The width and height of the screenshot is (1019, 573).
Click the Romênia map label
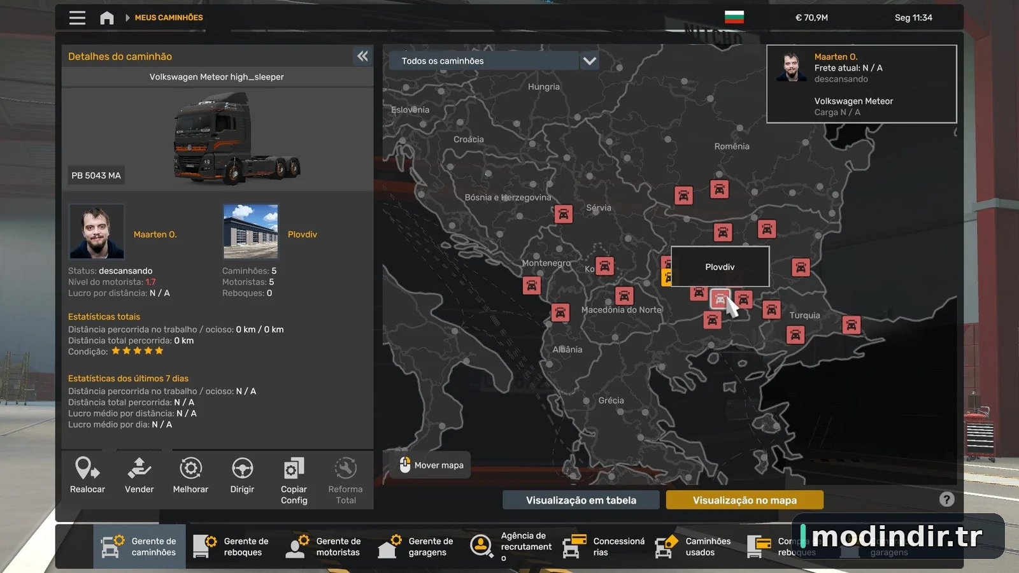click(x=732, y=146)
